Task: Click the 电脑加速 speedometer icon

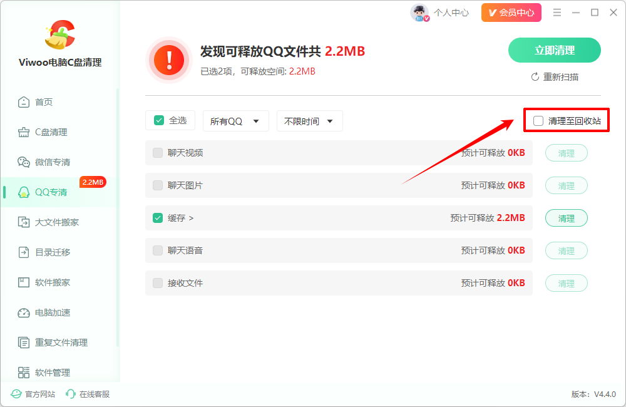Action: (x=24, y=312)
